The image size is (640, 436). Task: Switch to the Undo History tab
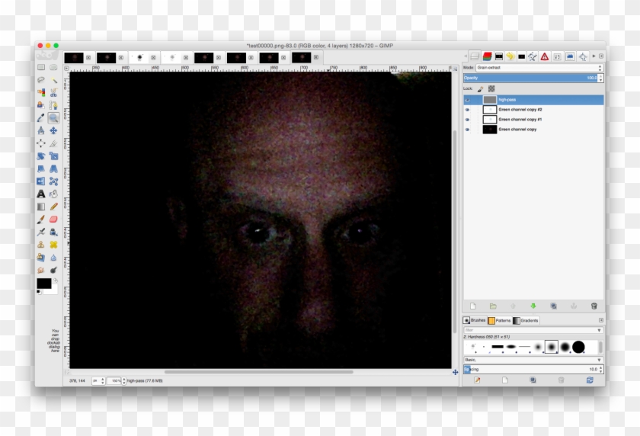tap(510, 56)
